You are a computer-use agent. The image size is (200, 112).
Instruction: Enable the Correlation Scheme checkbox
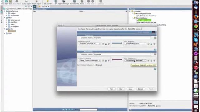pos(94,65)
